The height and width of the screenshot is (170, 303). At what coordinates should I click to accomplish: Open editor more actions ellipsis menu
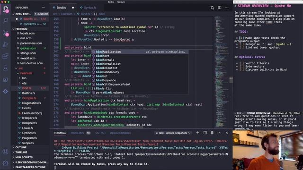(227, 8)
